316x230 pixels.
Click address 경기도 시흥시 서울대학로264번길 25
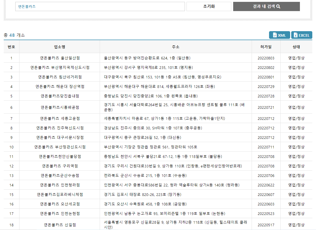pos(174,107)
